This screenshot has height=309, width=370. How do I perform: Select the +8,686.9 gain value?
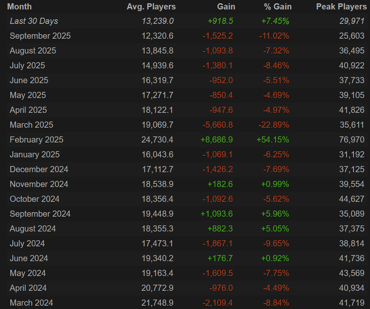[x=217, y=140]
